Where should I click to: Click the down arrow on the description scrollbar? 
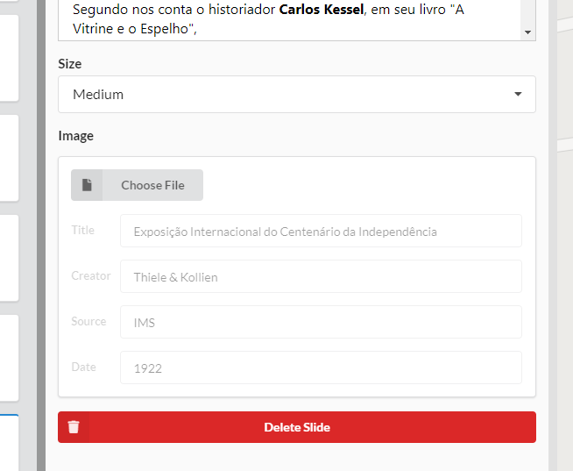tap(527, 32)
